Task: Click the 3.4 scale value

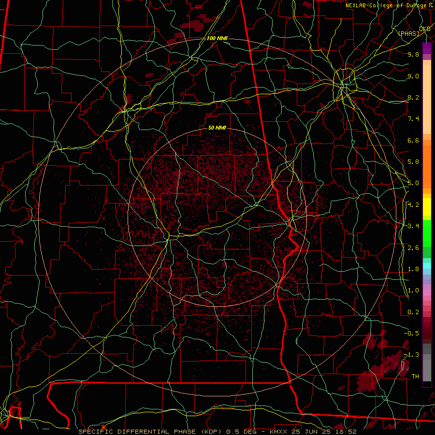Action: [413, 226]
